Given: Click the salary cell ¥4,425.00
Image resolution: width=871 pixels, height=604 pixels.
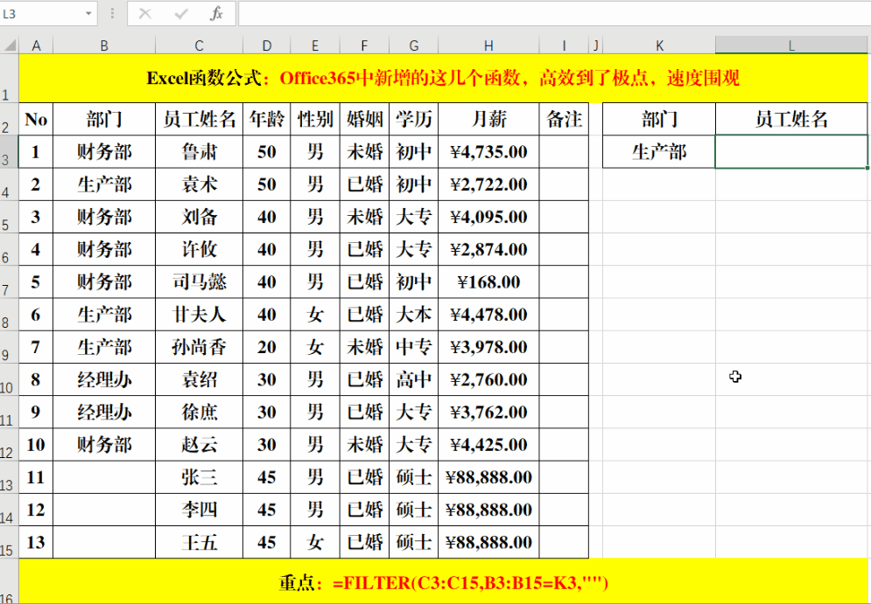Looking at the screenshot, I should (x=488, y=445).
